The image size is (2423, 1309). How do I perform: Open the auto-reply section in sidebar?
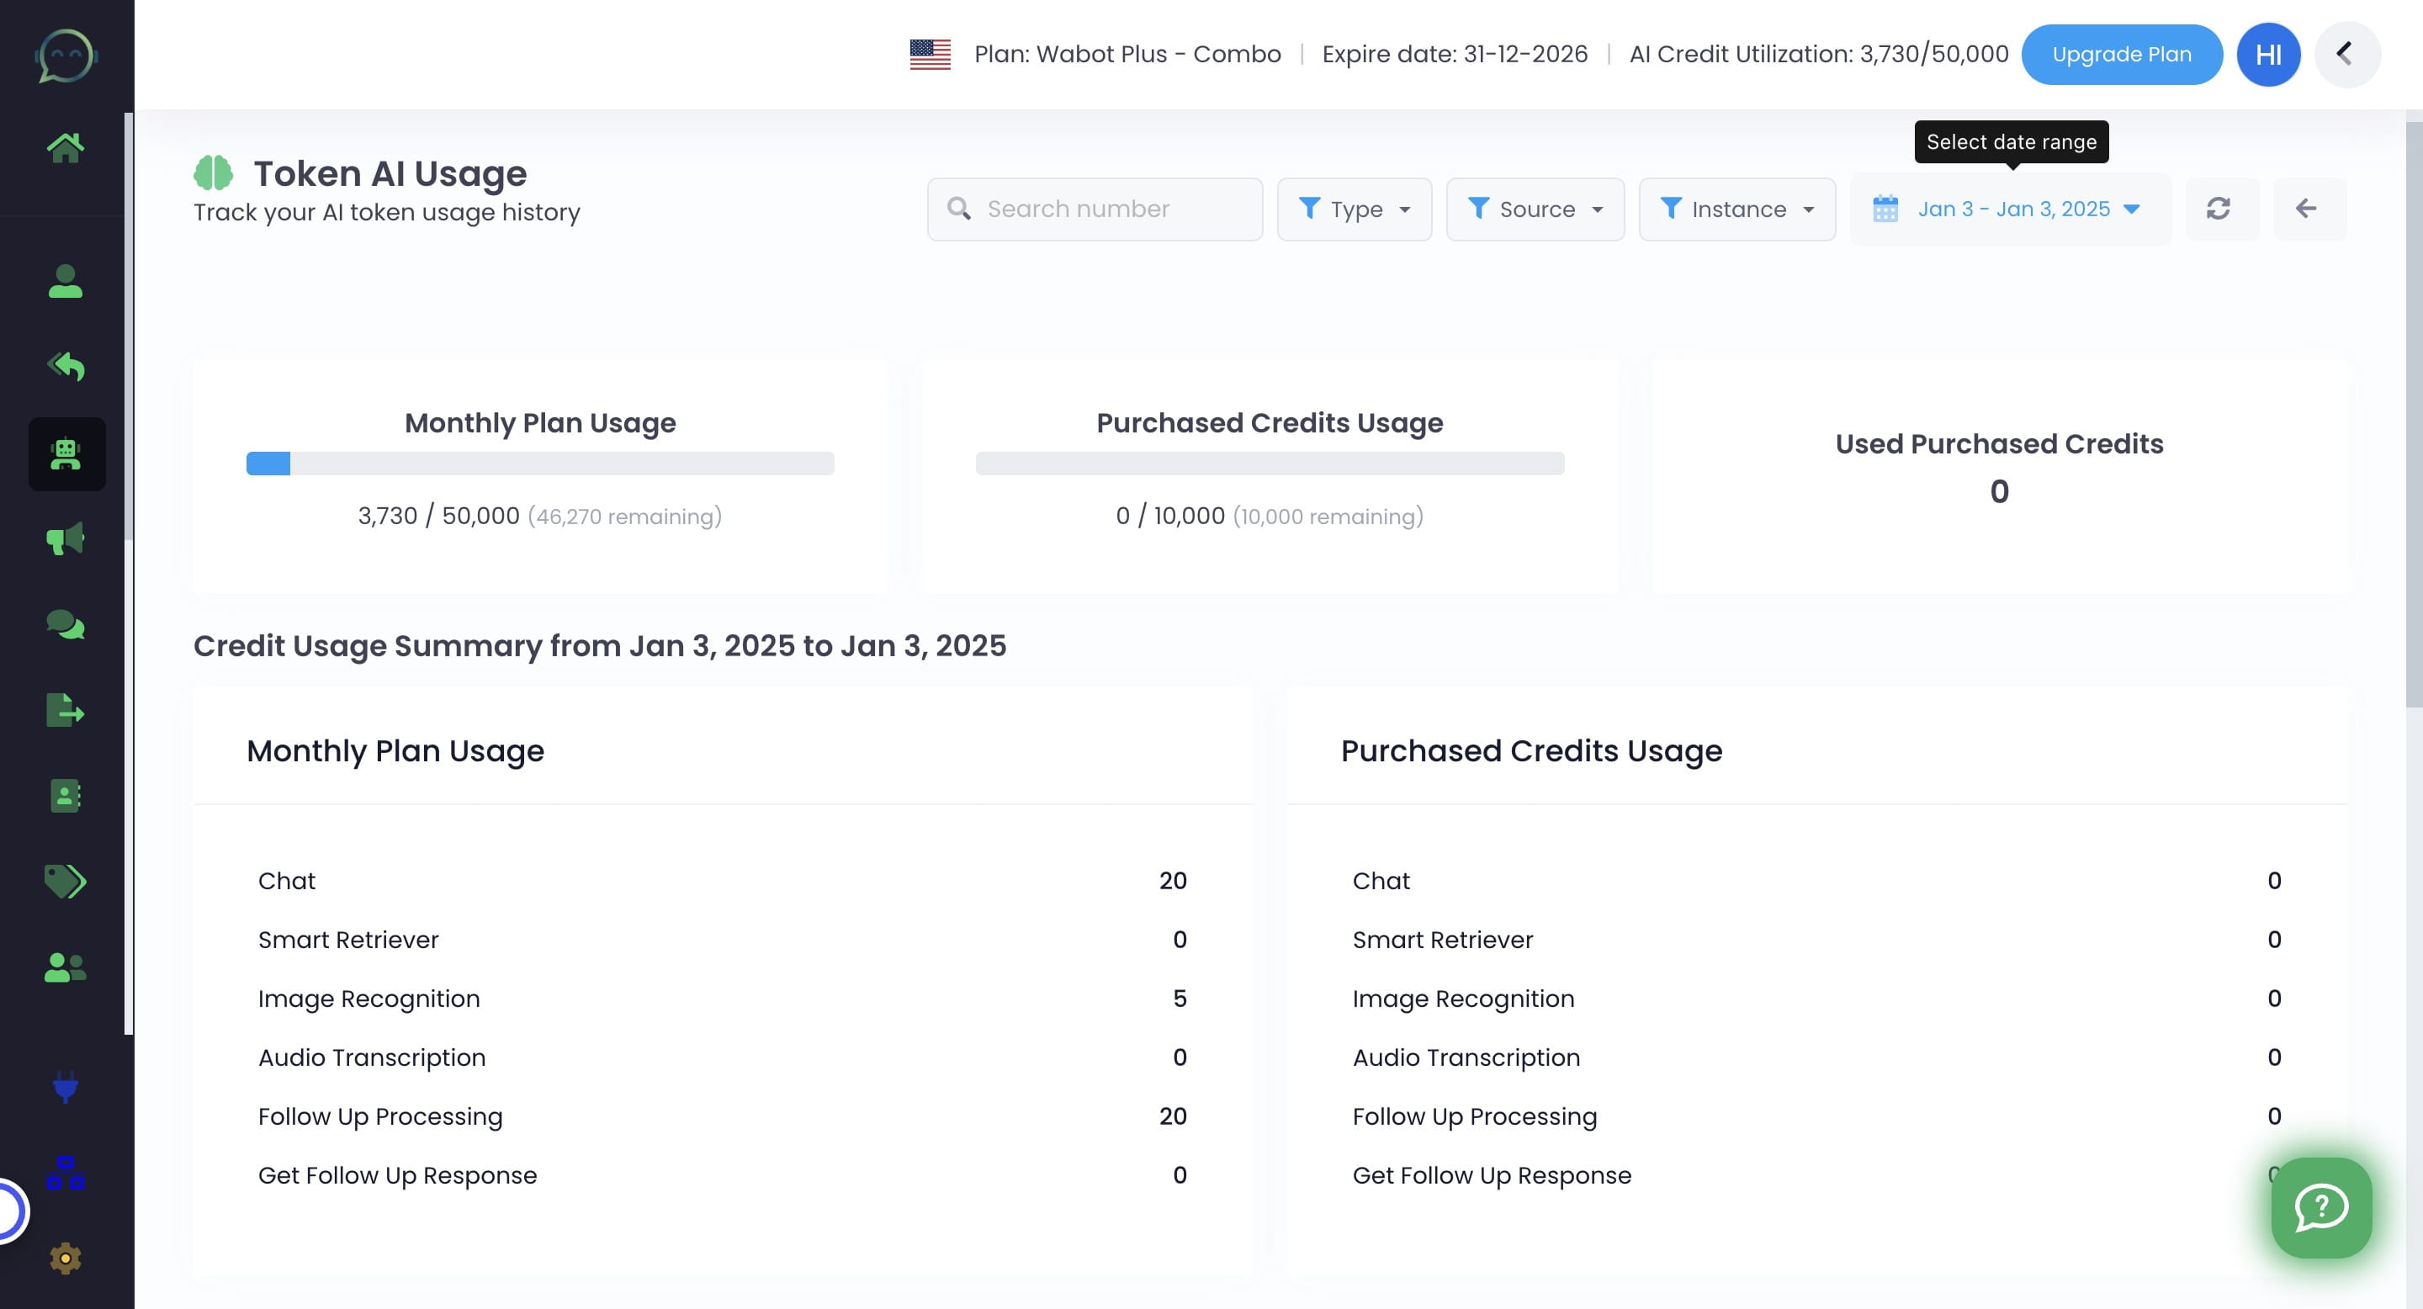(x=66, y=367)
